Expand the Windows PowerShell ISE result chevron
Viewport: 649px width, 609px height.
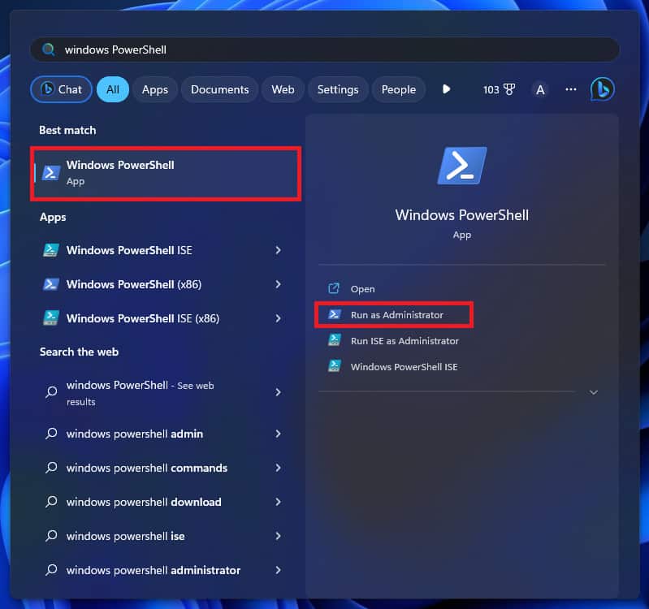278,250
